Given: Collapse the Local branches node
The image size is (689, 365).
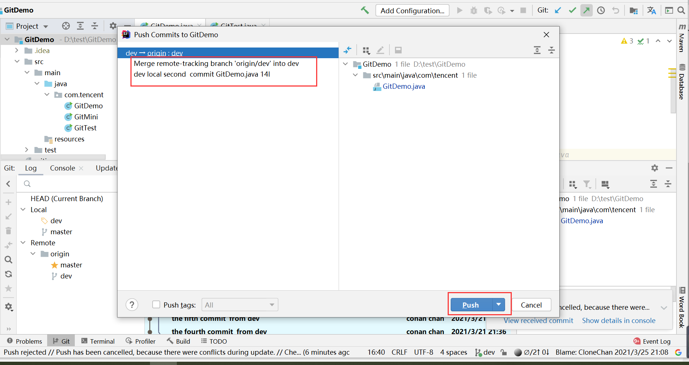Looking at the screenshot, I should click(x=23, y=210).
